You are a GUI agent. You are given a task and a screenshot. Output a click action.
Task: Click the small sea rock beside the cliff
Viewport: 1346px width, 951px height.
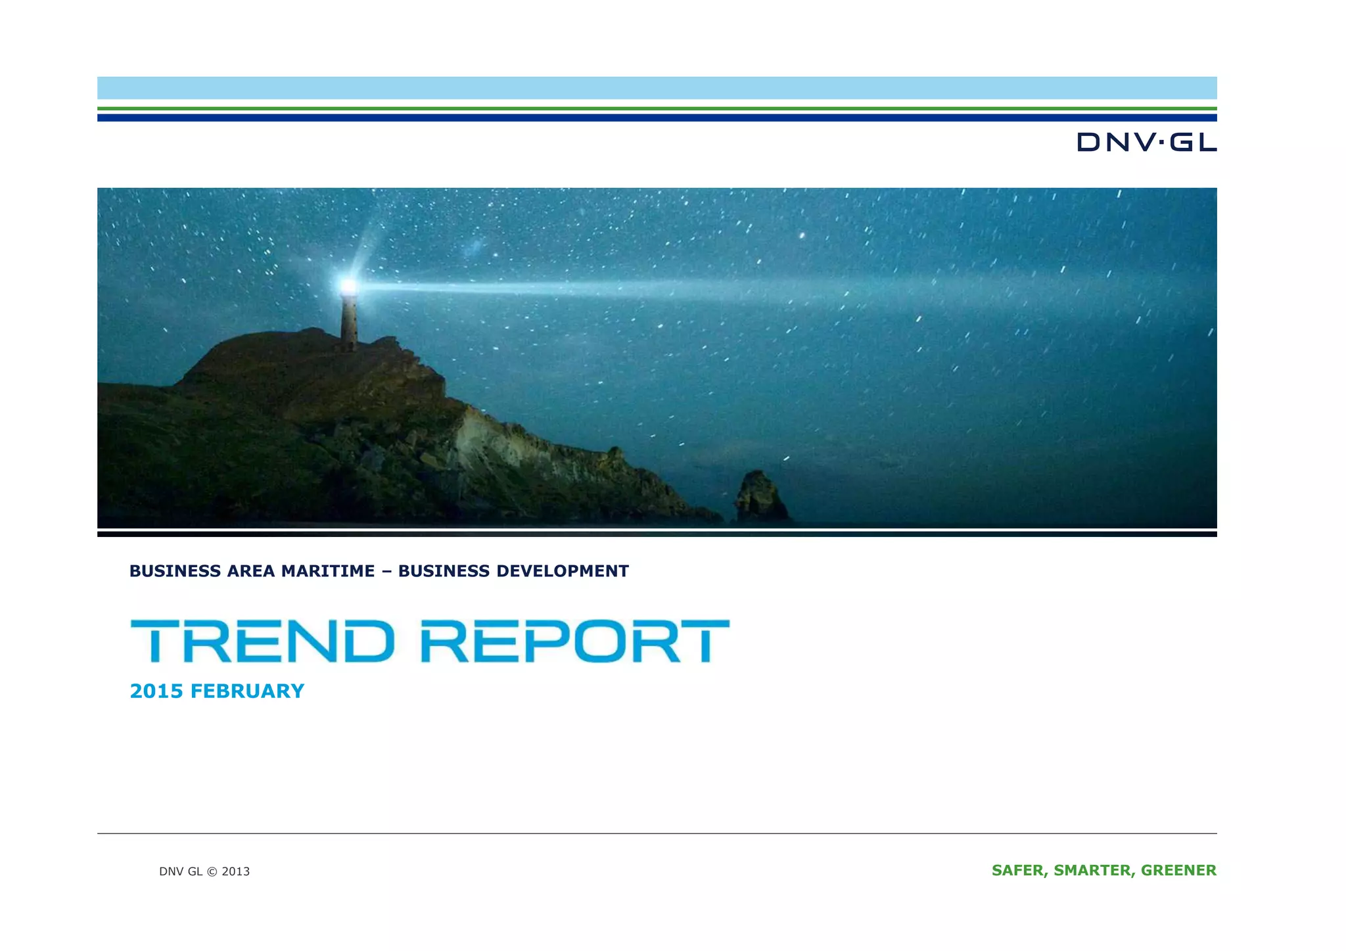[x=760, y=496]
